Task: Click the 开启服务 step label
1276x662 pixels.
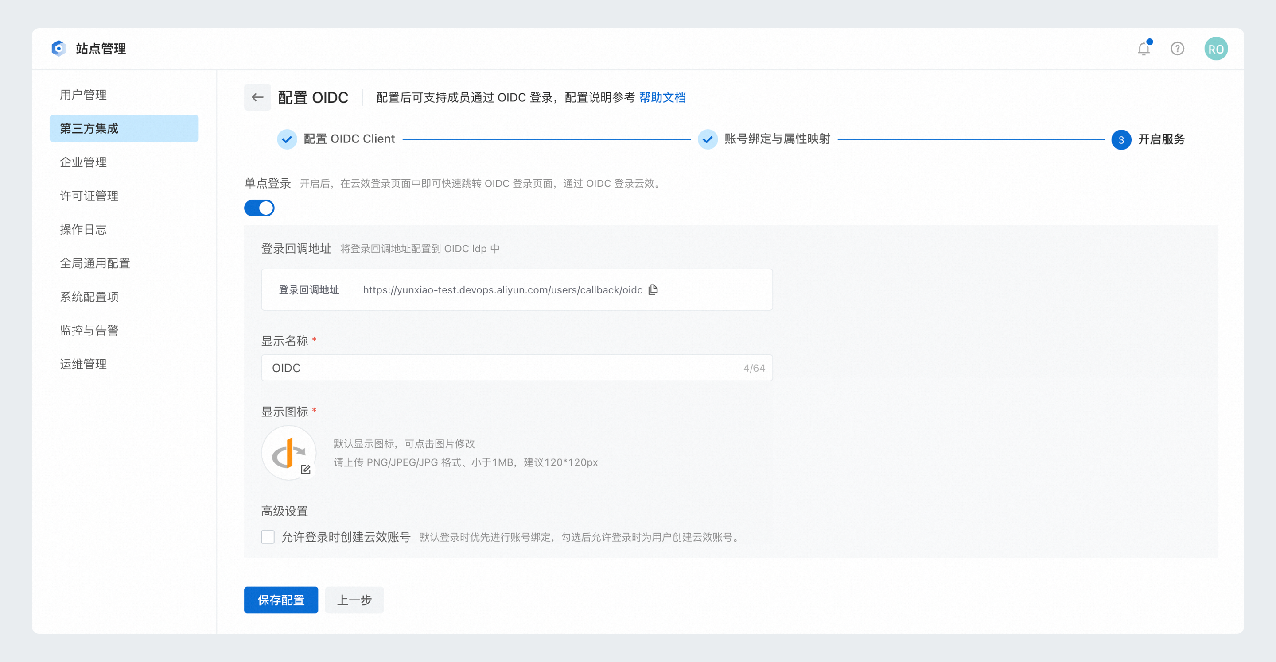Action: [x=1161, y=139]
